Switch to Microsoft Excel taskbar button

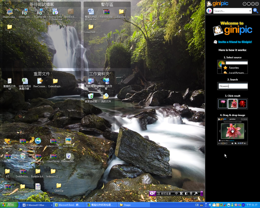click(69, 205)
